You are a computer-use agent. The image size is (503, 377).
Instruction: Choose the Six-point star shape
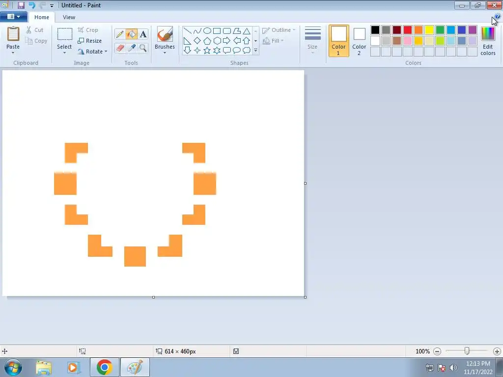[217, 51]
